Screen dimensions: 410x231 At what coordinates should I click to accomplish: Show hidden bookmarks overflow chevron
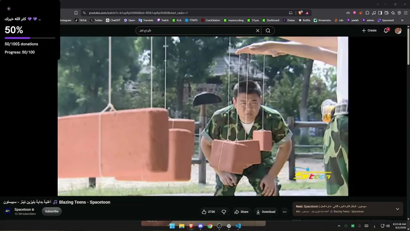click(x=402, y=20)
